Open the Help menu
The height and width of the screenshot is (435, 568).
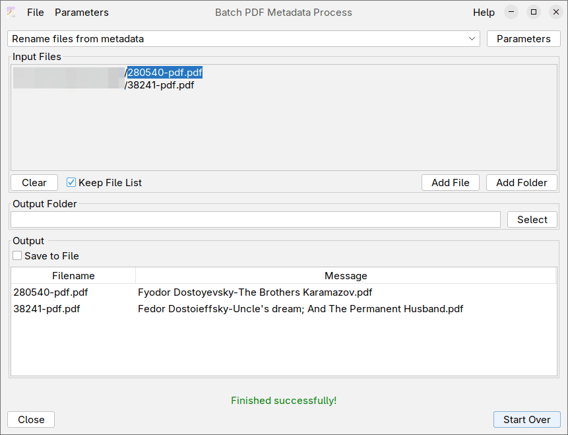tap(484, 13)
